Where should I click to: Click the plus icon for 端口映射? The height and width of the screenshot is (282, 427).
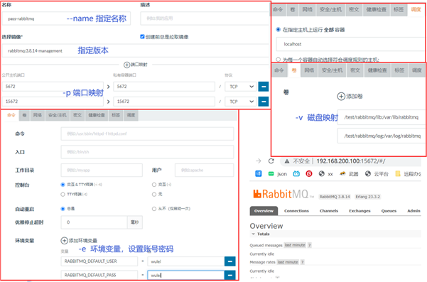click(x=127, y=65)
